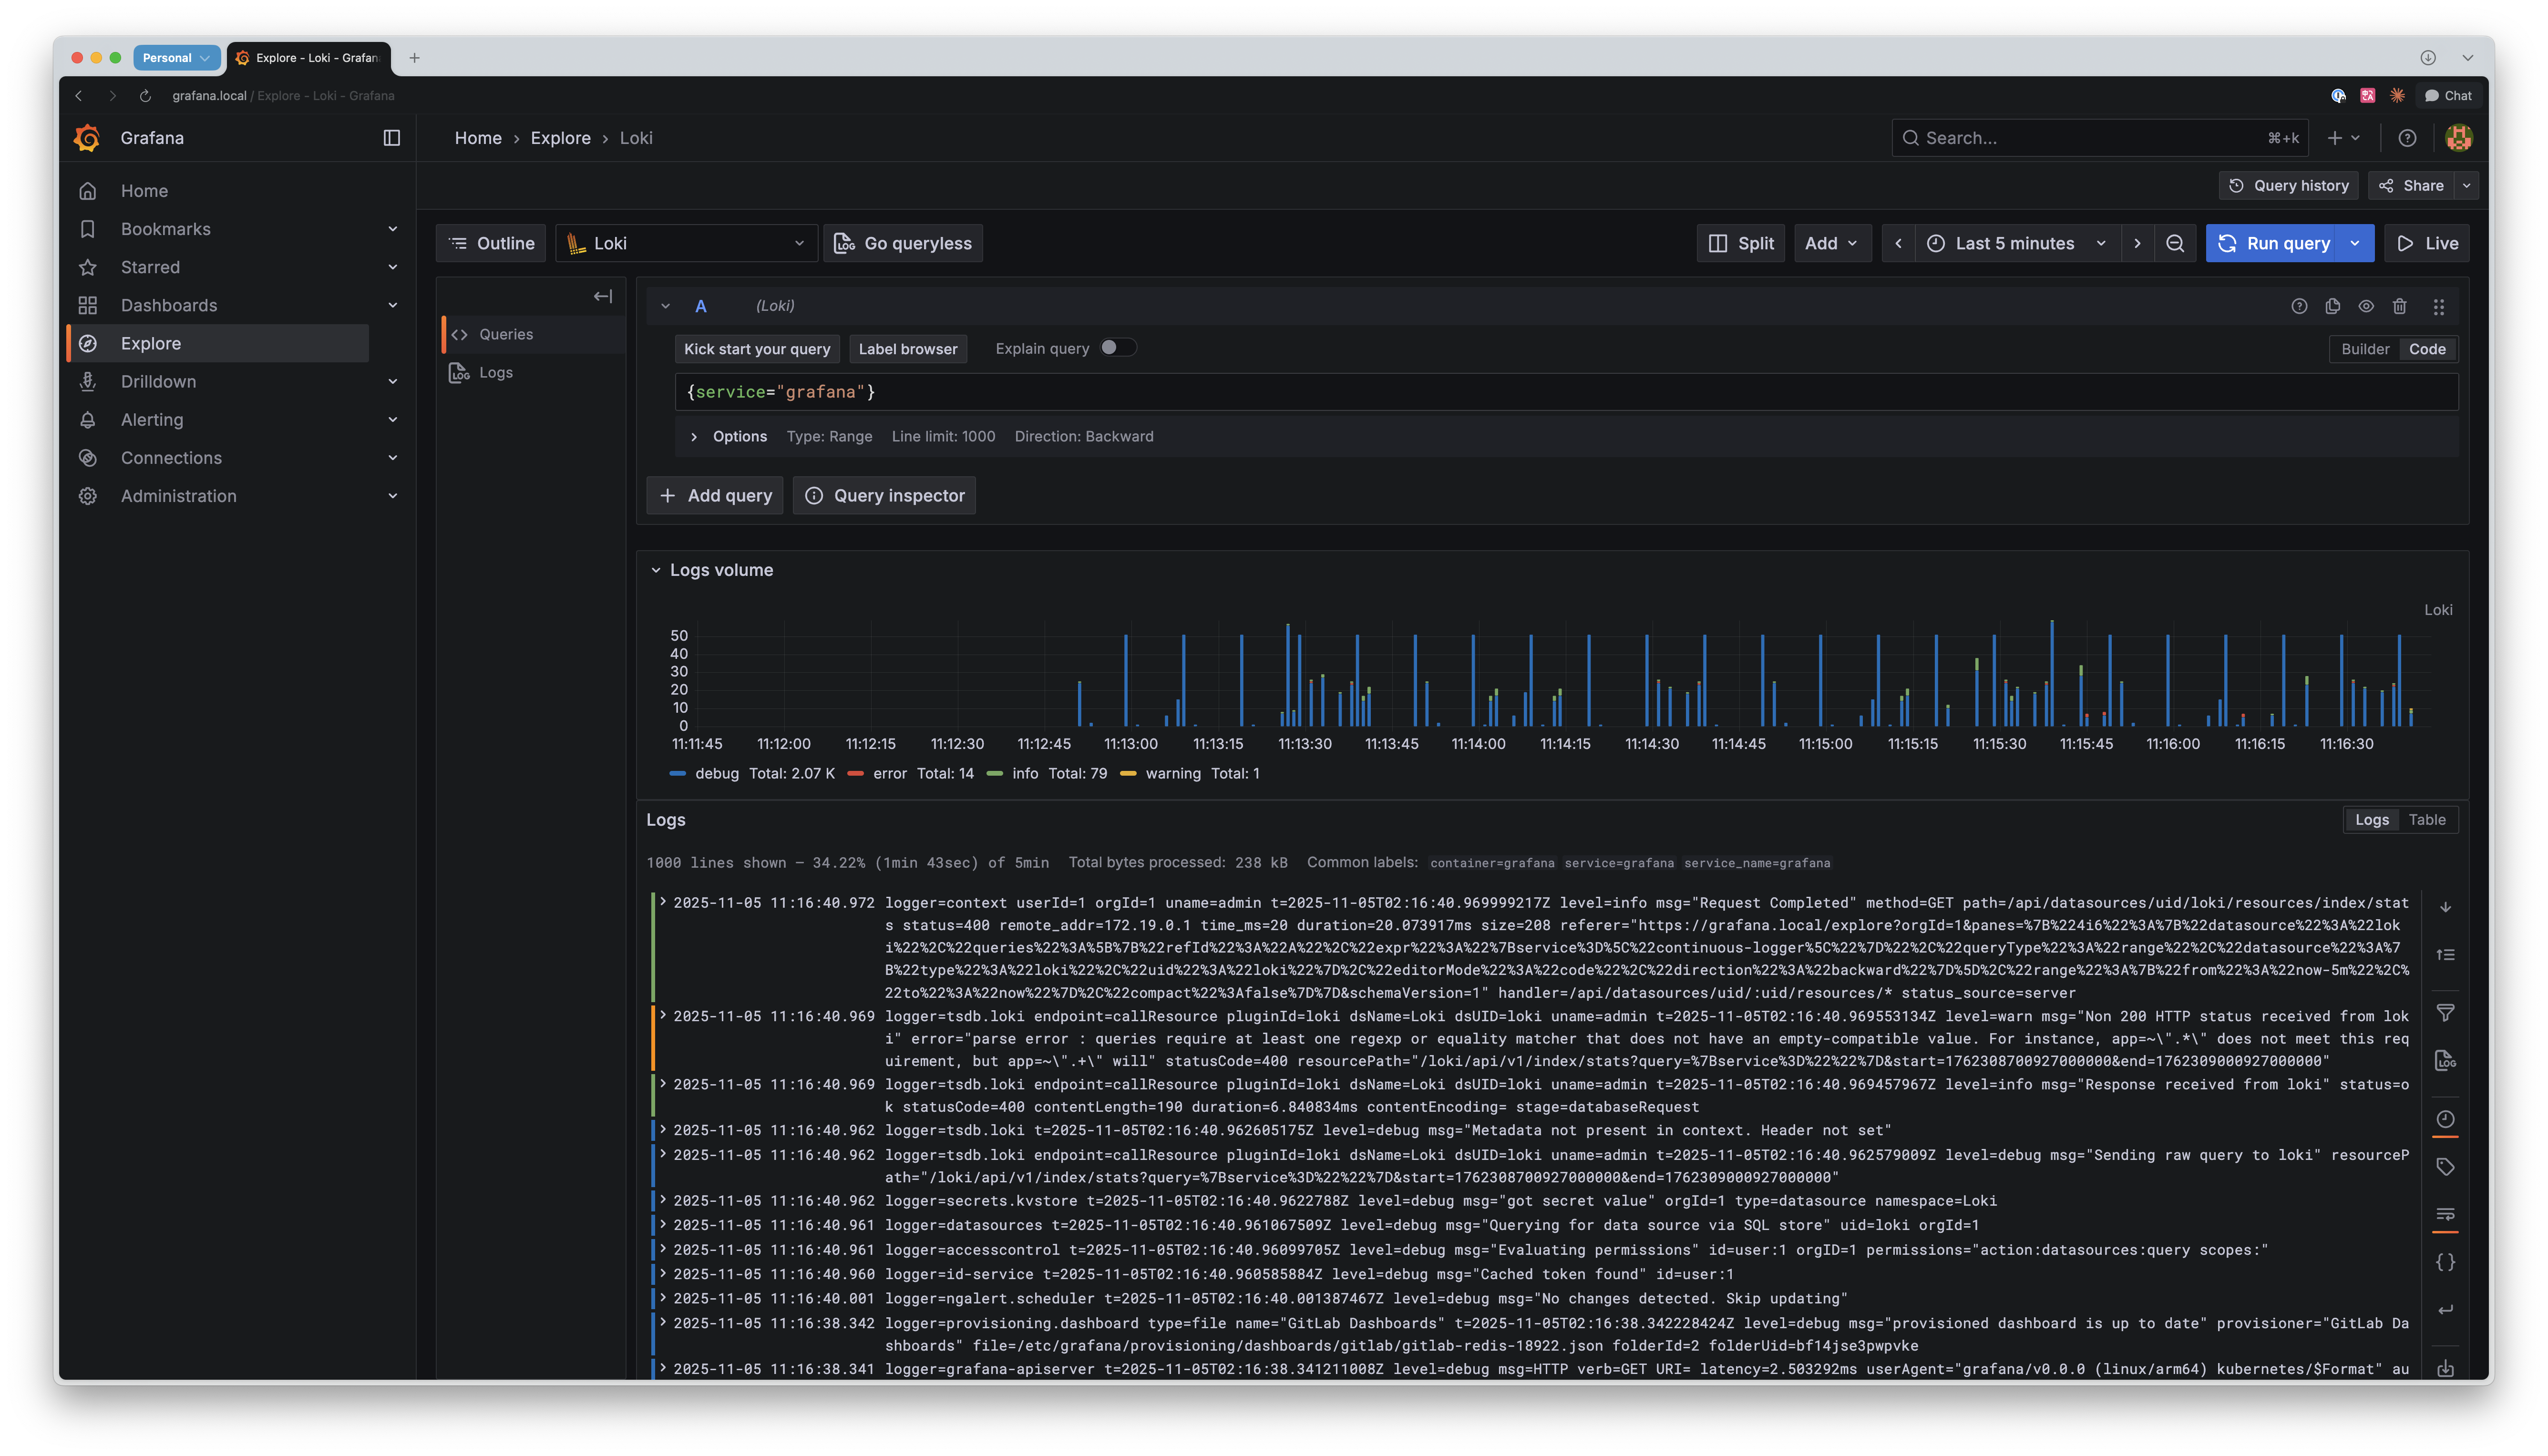Open the Explore section in sidebar
This screenshot has width=2548, height=1456.
[150, 342]
